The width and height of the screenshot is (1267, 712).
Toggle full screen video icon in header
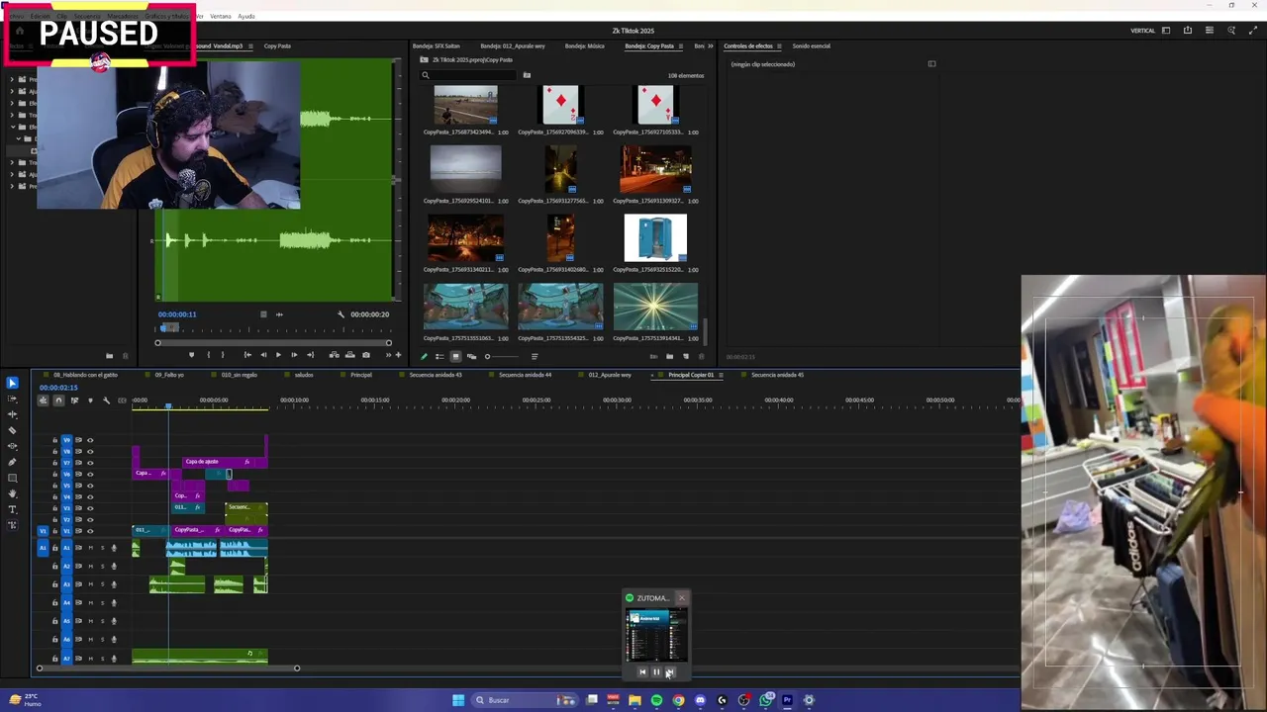(1252, 31)
